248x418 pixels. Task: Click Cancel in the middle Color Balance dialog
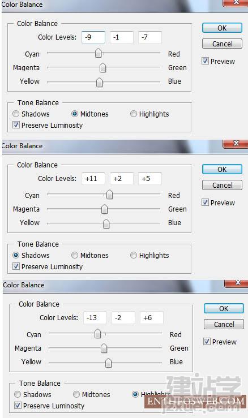[222, 185]
